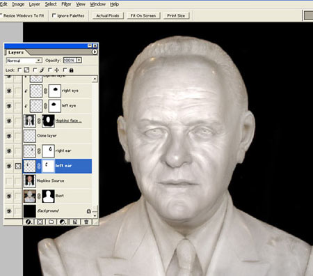The image size is (313, 276).
Task: Hide the left ear layer
Action: coord(9,166)
